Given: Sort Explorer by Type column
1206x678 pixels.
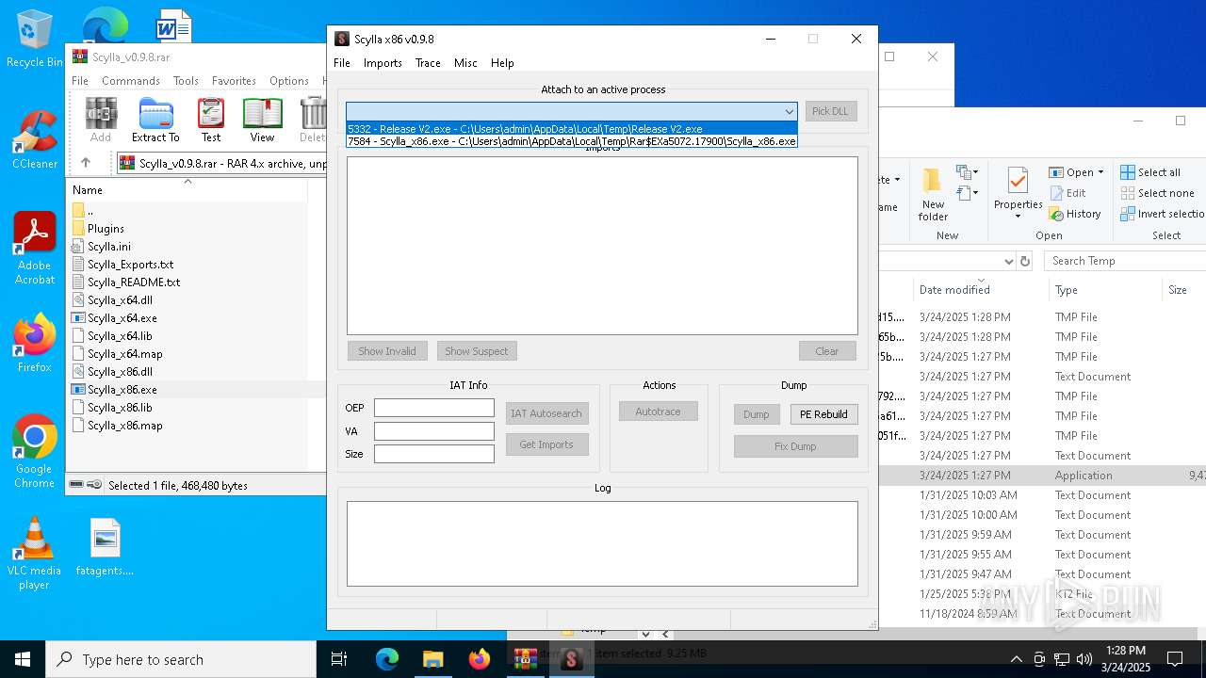Looking at the screenshot, I should [x=1067, y=290].
